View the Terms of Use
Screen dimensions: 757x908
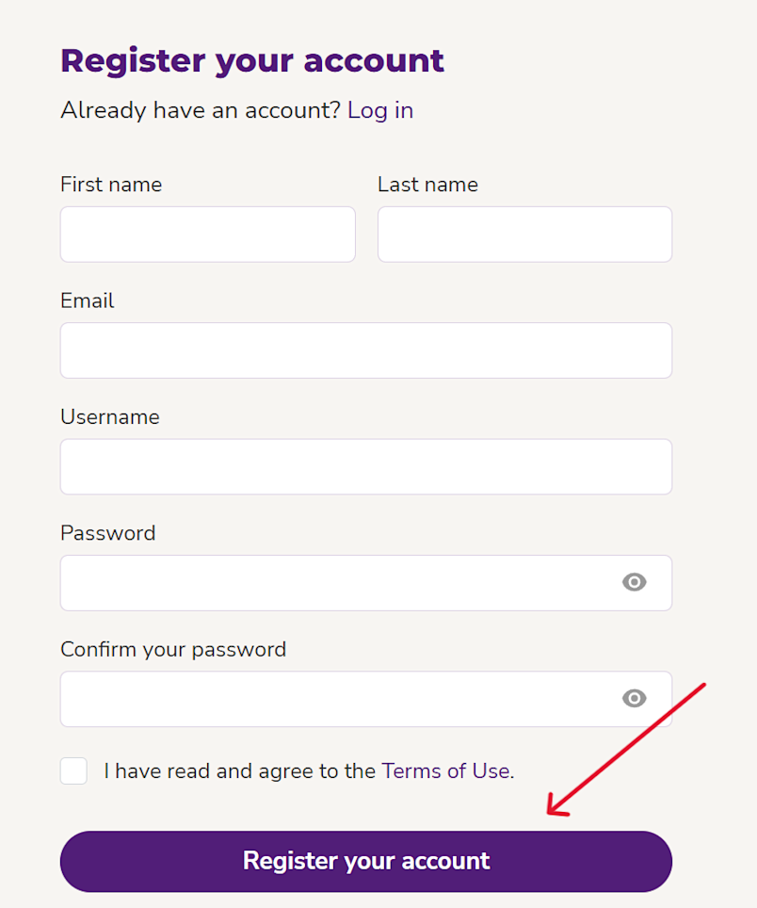pyautogui.click(x=445, y=770)
